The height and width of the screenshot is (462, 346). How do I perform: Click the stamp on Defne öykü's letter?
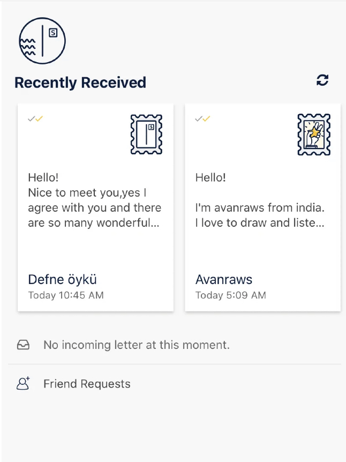[x=146, y=134]
